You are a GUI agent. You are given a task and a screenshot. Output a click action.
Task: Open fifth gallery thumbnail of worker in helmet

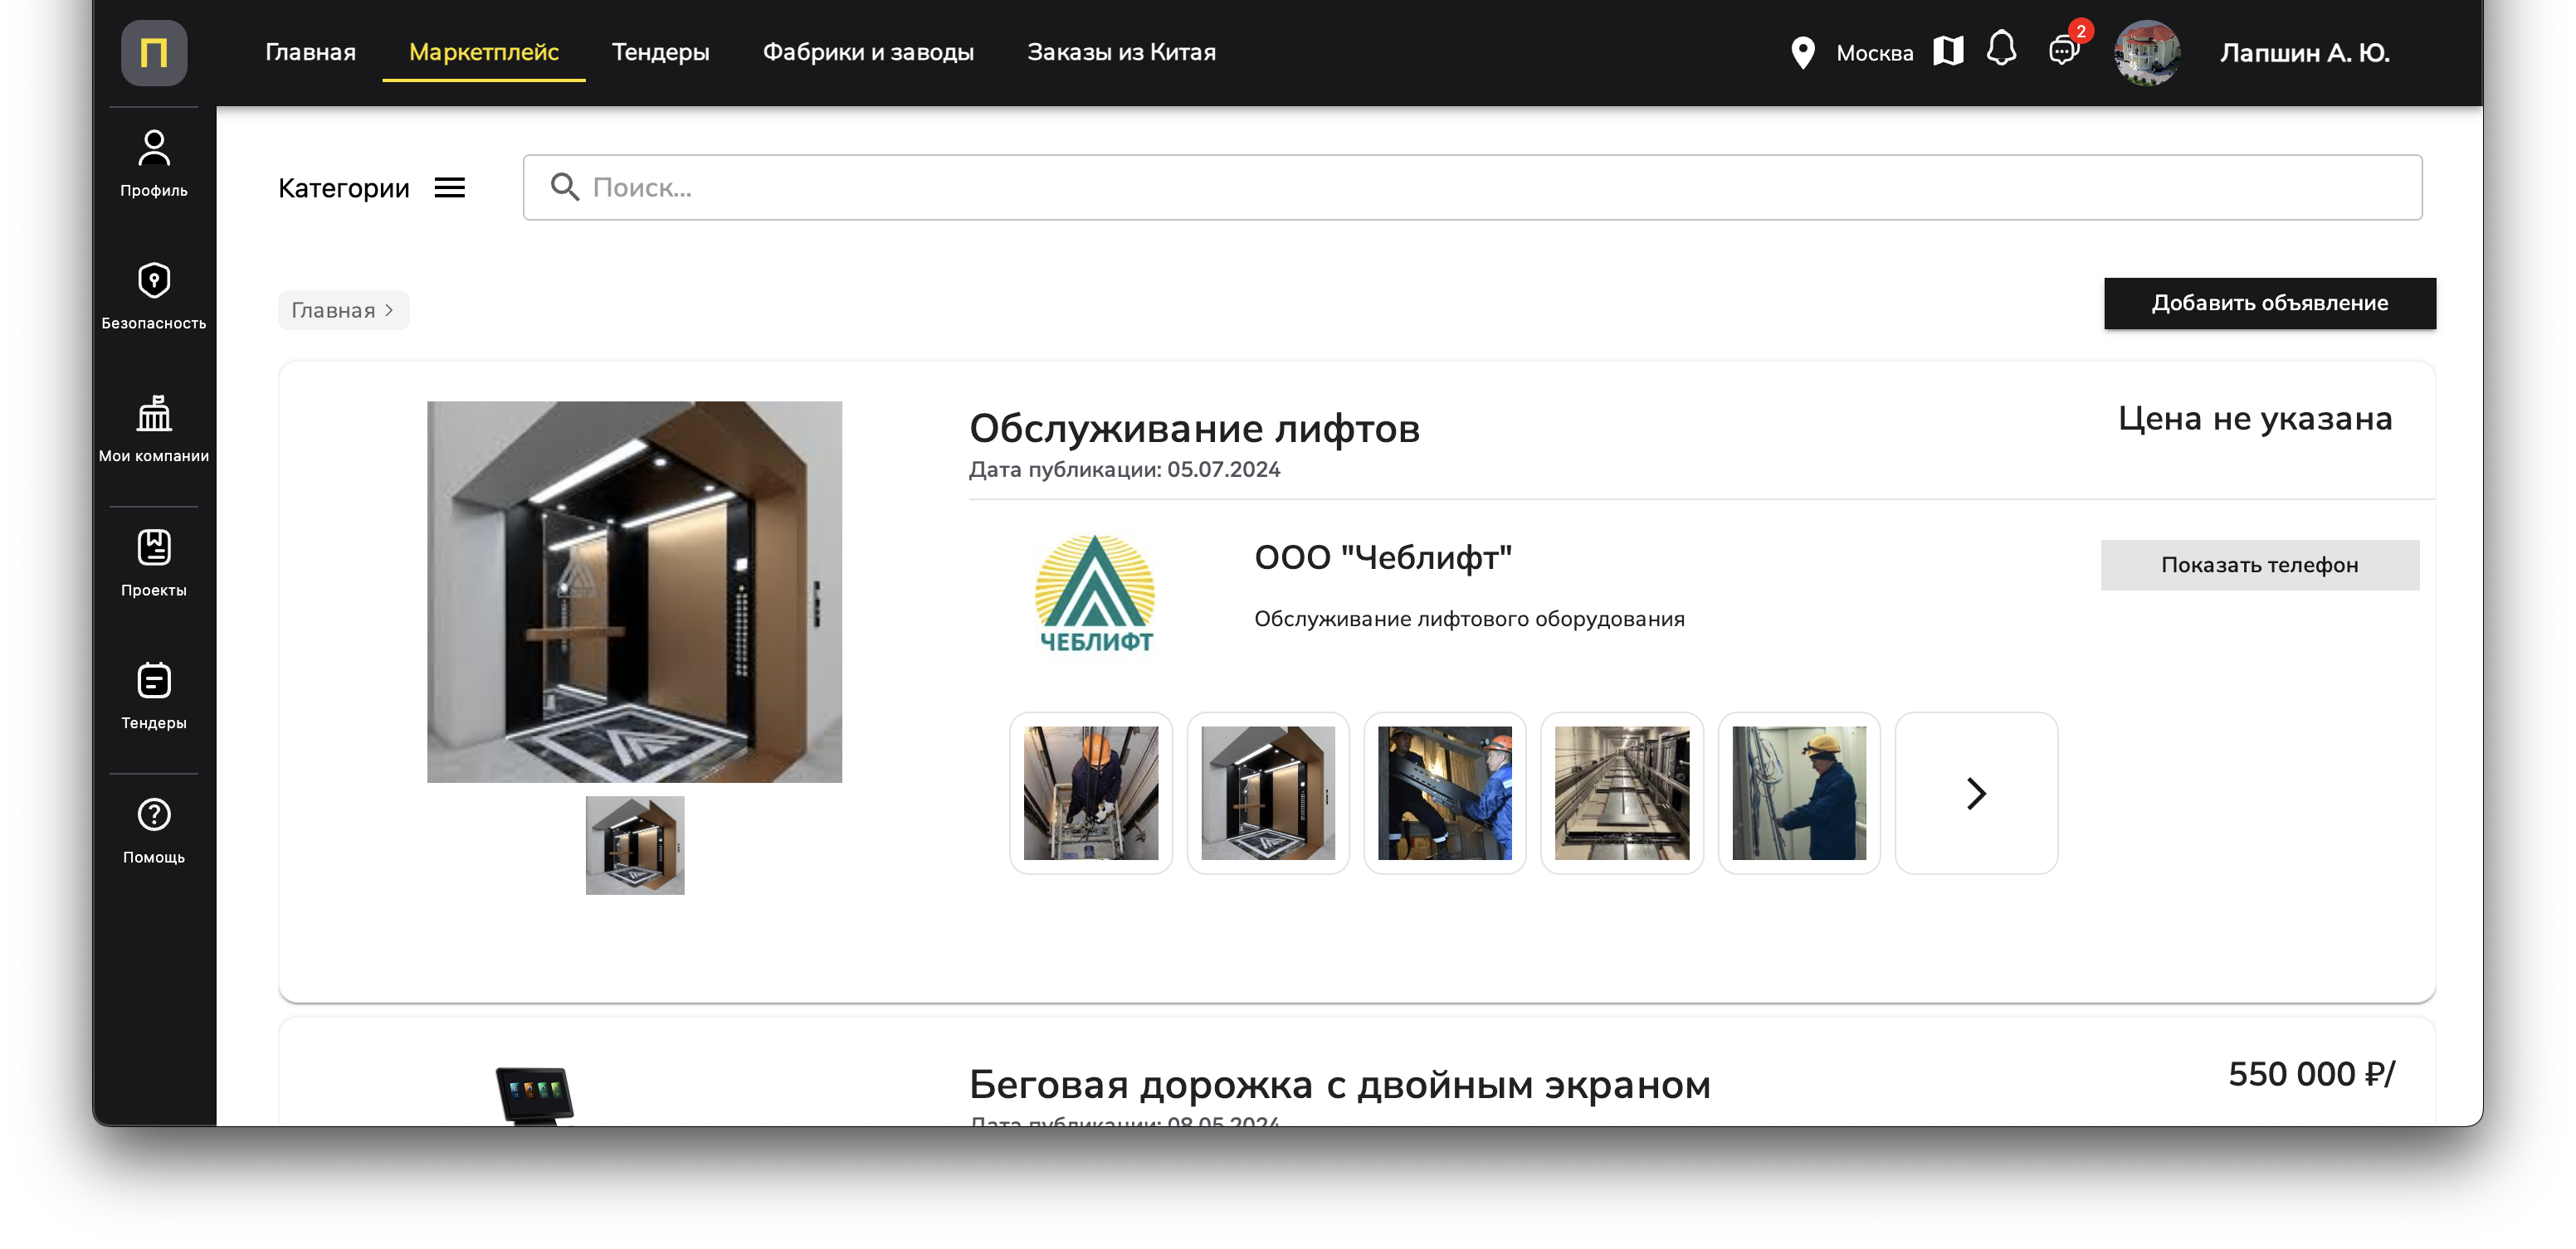pos(1798,794)
